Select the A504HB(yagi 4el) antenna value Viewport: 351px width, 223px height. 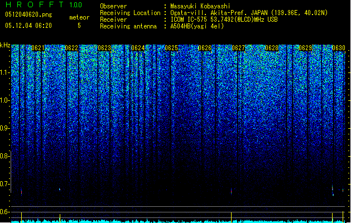pos(197,26)
